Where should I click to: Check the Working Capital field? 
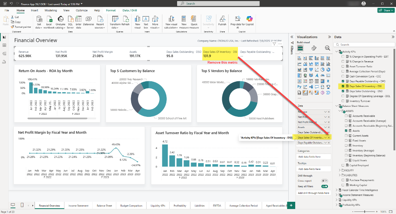pyautogui.click(x=343, y=185)
